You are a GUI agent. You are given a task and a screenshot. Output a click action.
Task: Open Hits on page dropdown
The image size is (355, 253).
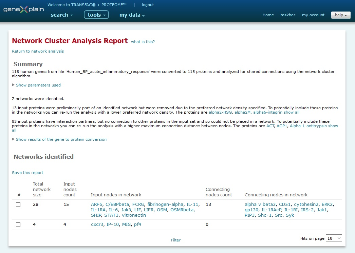(x=334, y=238)
